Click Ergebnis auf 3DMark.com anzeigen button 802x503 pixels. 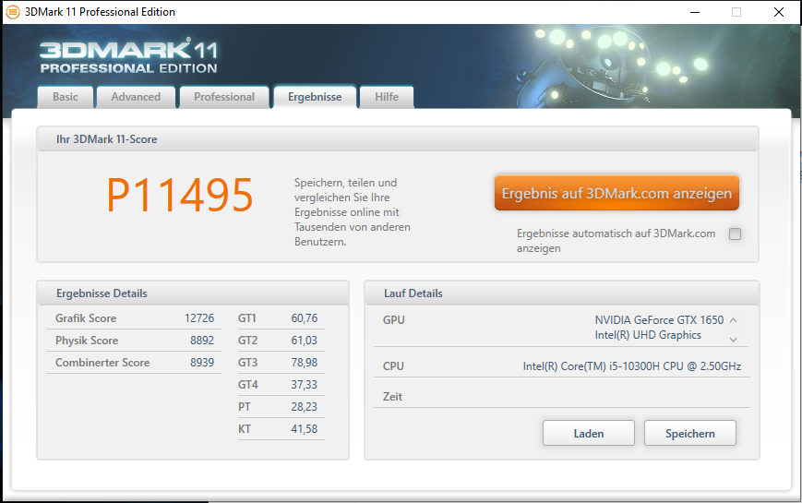pos(616,194)
